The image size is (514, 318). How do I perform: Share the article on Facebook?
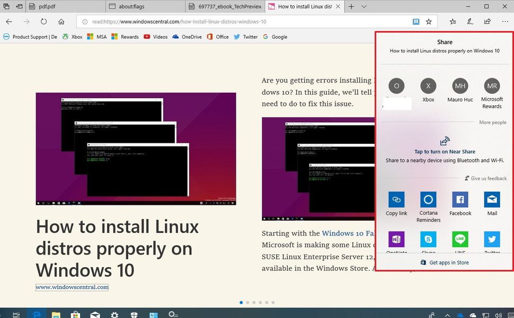(460, 200)
